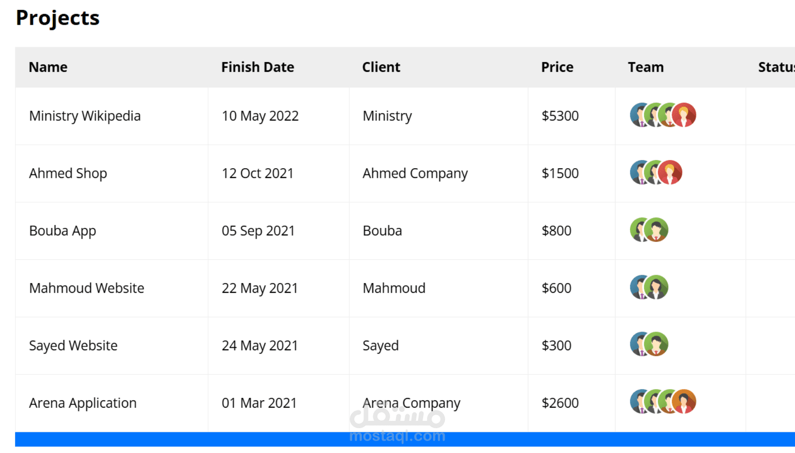Click the $2600 price cell
795x453 pixels.
click(560, 403)
